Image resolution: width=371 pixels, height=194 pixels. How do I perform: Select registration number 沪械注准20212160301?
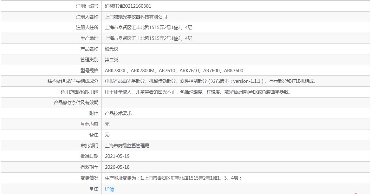(128, 6)
